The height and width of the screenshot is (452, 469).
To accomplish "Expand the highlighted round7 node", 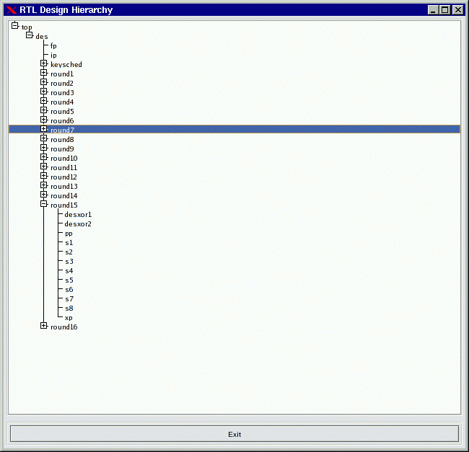I will [x=44, y=129].
